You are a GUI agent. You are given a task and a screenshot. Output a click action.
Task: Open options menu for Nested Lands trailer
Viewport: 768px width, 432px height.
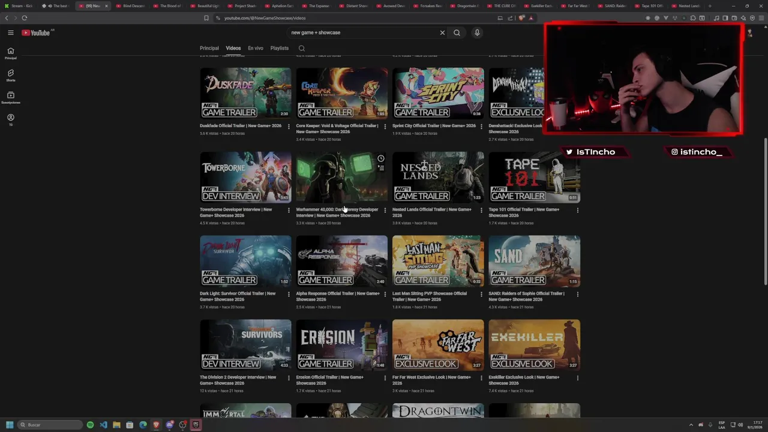[481, 211]
